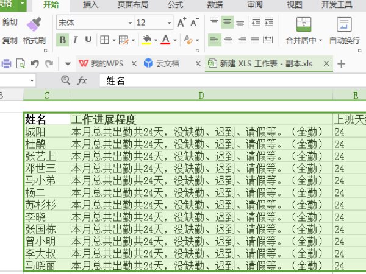
Task: Open font color dropdown arrow
Action: click(175, 40)
